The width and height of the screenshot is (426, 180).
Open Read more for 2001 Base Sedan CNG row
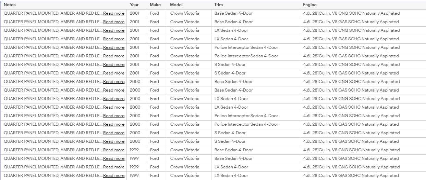[x=114, y=13]
